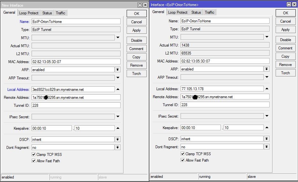
Task: Open ARP dropdown in EoIP-OrionToHome window
Action: [x=267, y=69]
